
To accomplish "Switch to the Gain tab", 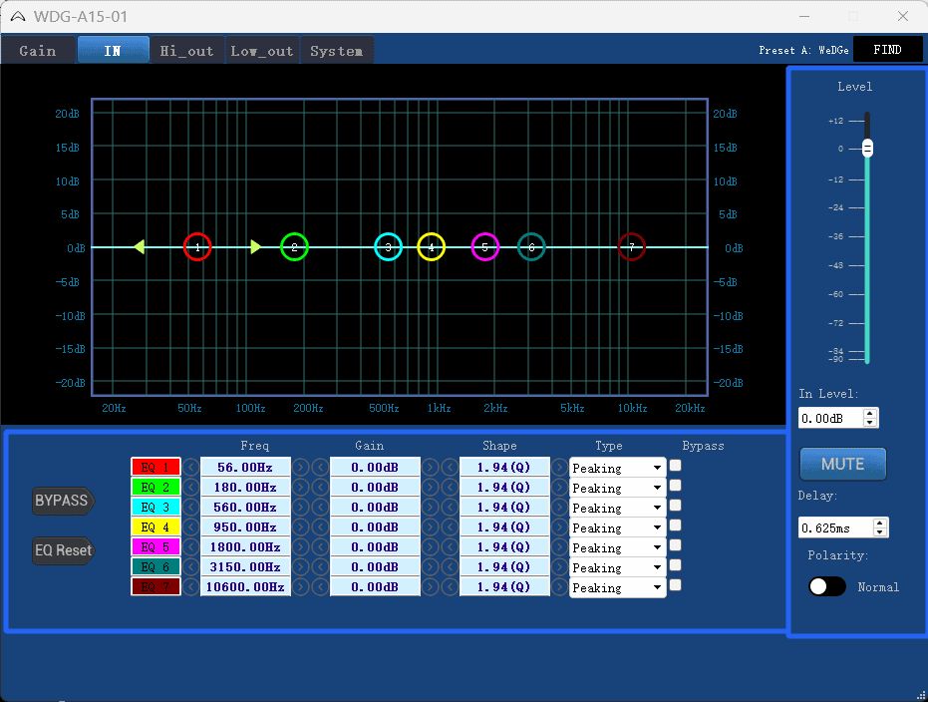I will pyautogui.click(x=38, y=50).
